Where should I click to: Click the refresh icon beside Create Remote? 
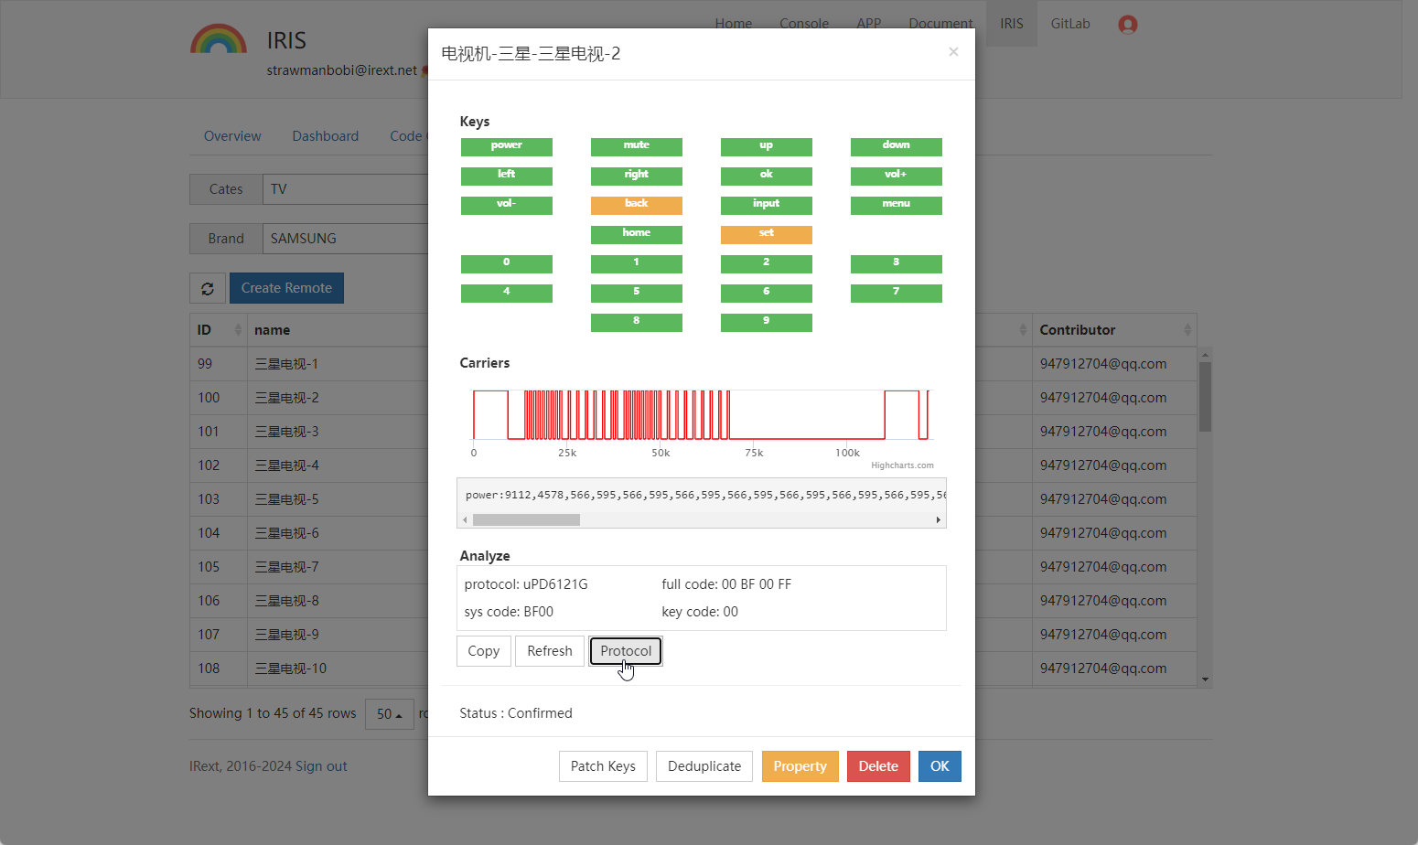tap(208, 288)
